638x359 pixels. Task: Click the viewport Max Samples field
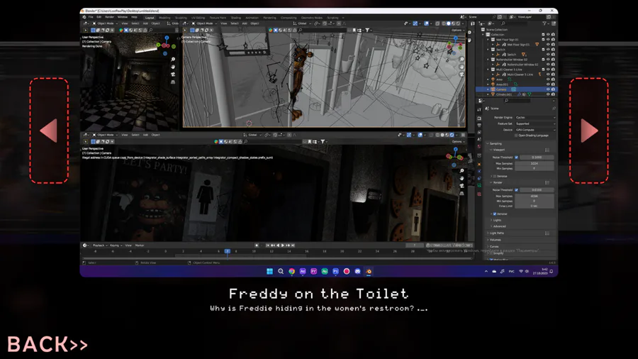535,164
